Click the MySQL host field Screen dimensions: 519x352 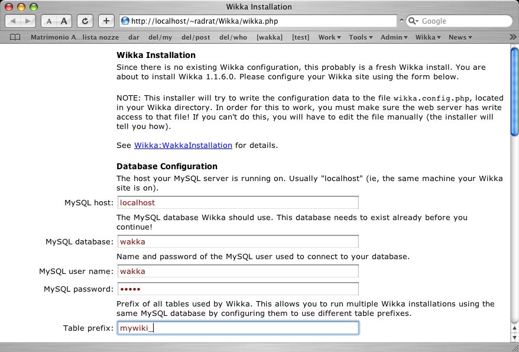(238, 203)
